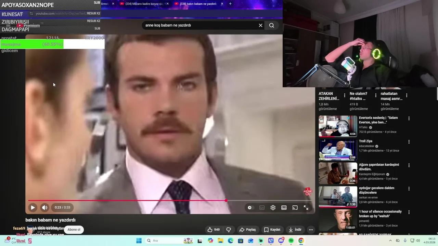The width and height of the screenshot is (438, 246).
Task: Toggle subtitles in the video player
Action: click(x=262, y=207)
